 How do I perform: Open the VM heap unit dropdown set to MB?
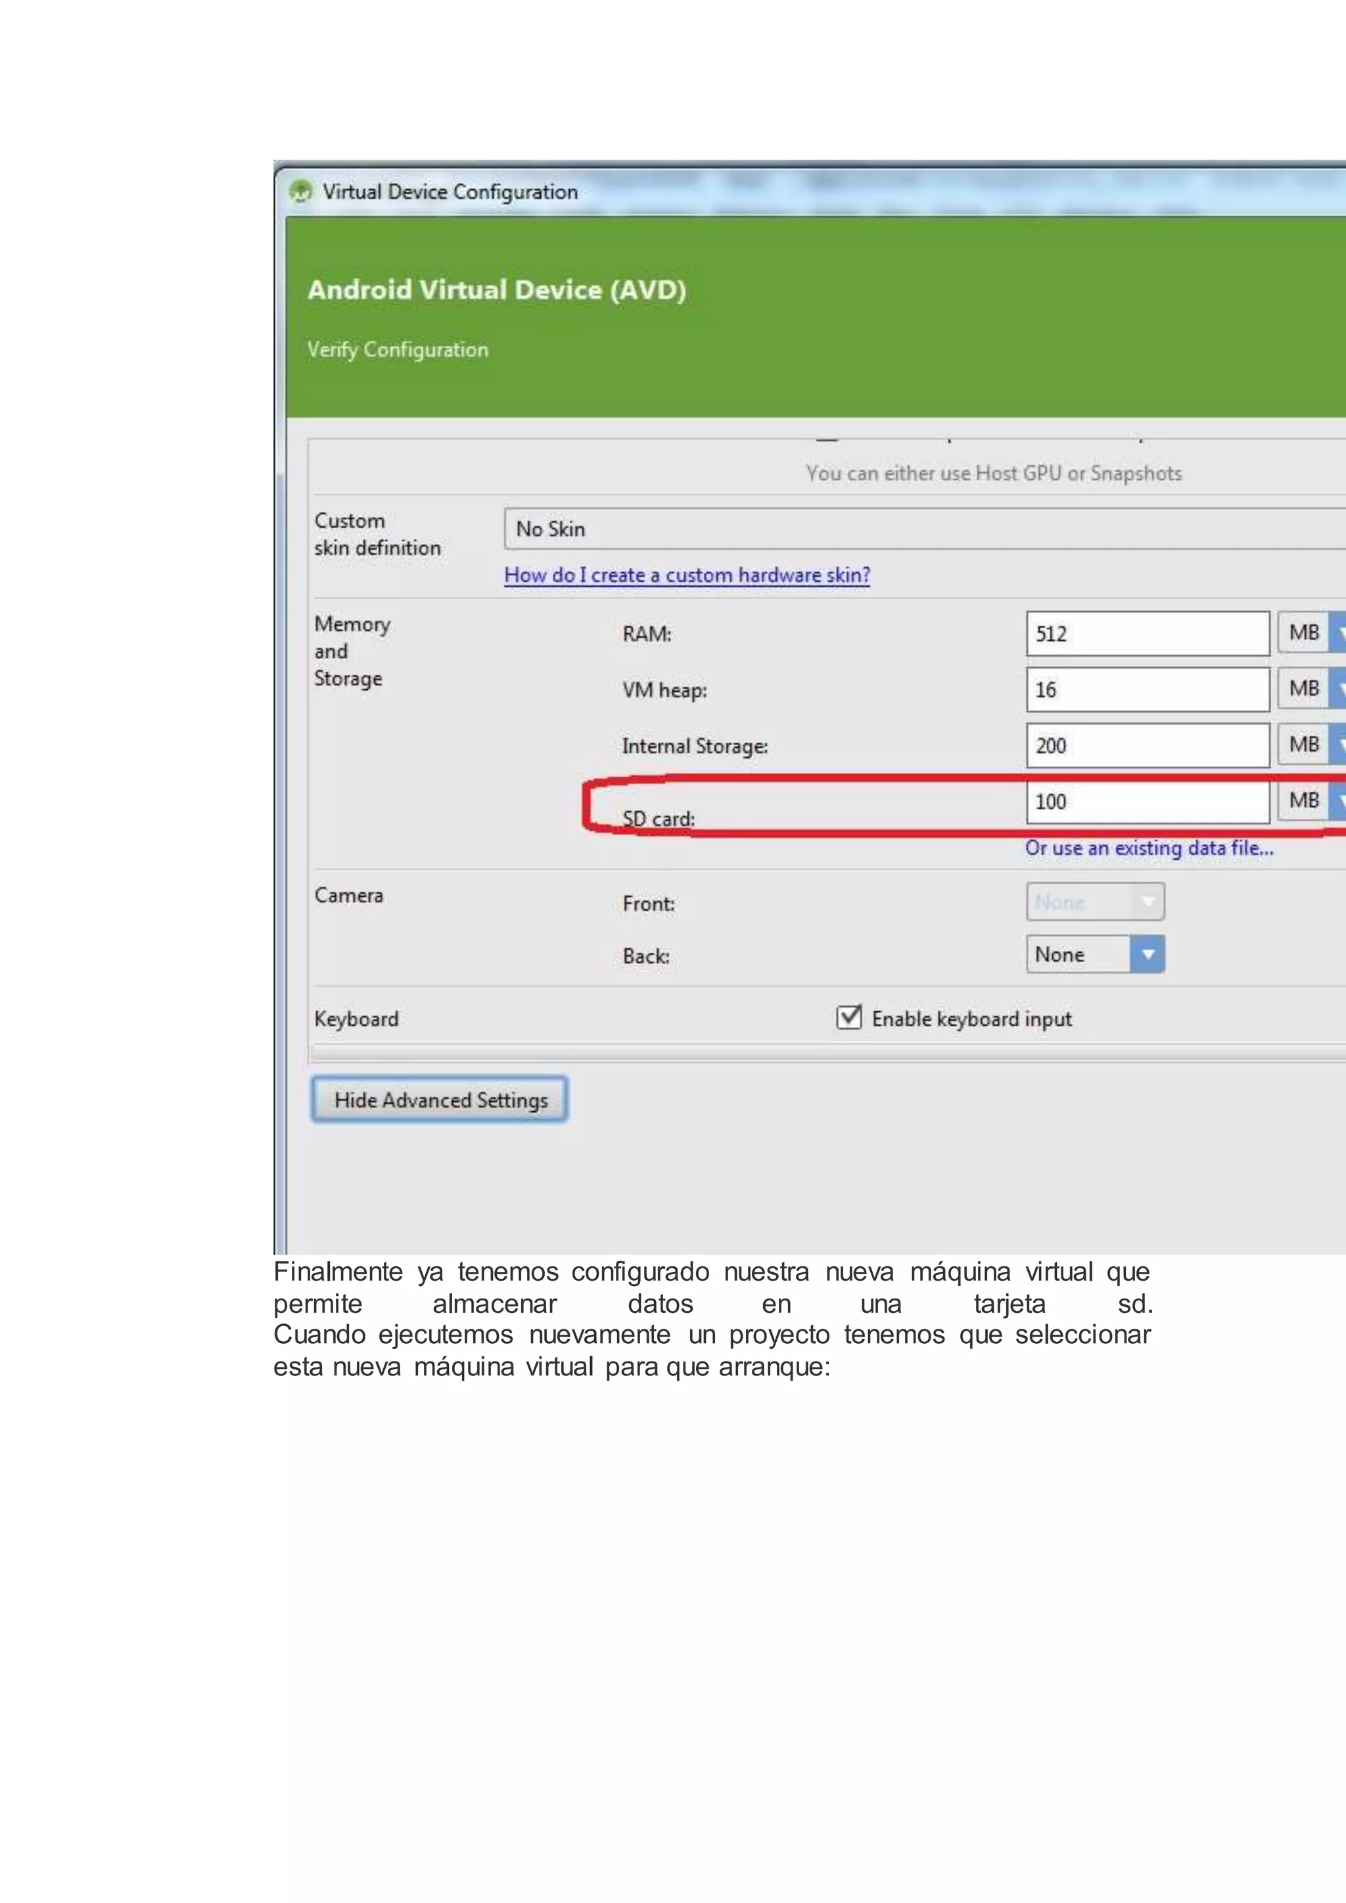[1312, 689]
